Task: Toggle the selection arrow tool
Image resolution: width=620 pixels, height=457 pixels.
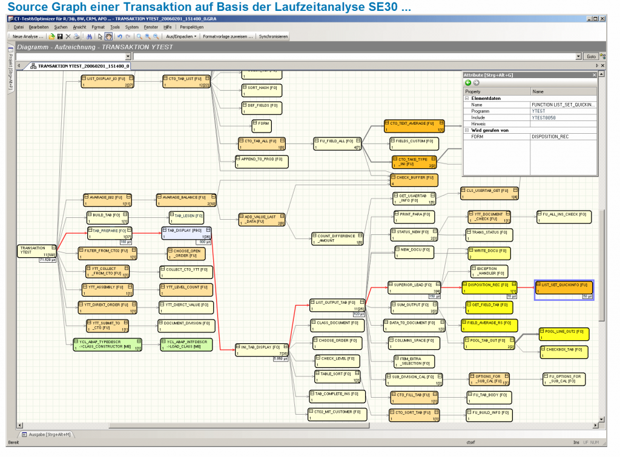Action: pos(101,36)
